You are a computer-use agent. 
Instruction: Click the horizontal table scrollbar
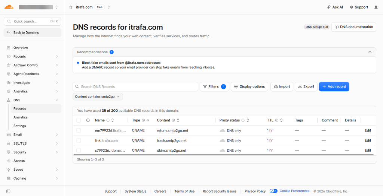[x=224, y=154]
